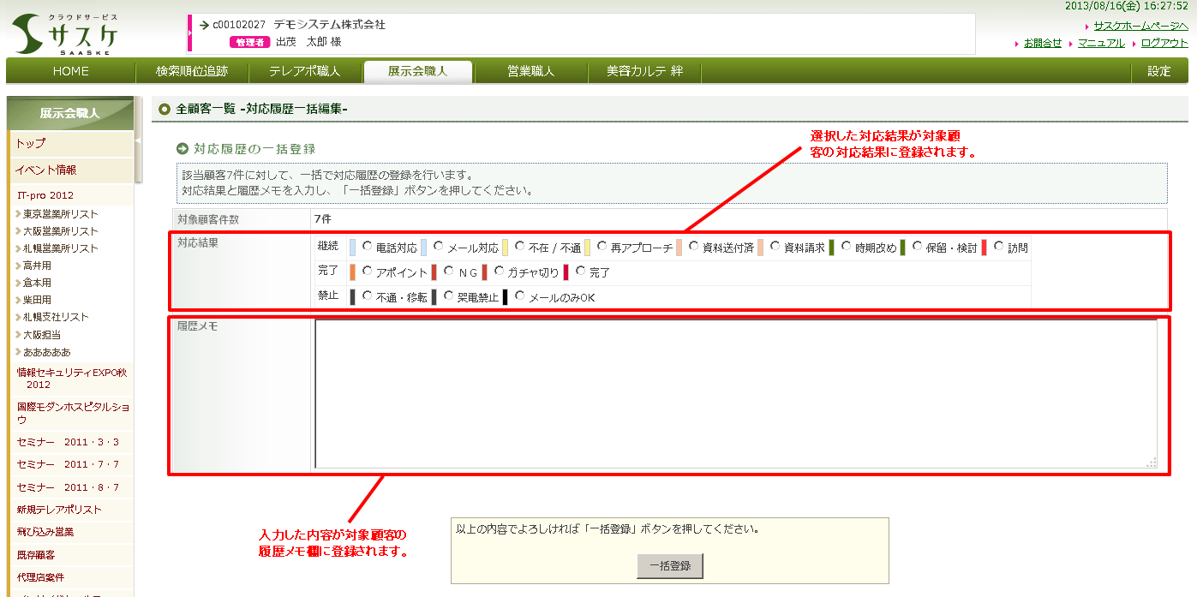This screenshot has height=597, width=1197.
Task: Click the resize grip of the memo textarea
Action: pyautogui.click(x=1151, y=463)
